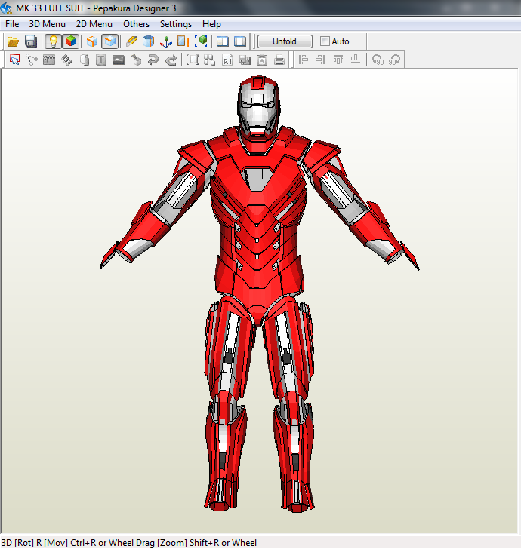Screen dimensions: 521x549
Task: Toggle the highlighted open-edge cube icon
Action: [x=109, y=41]
